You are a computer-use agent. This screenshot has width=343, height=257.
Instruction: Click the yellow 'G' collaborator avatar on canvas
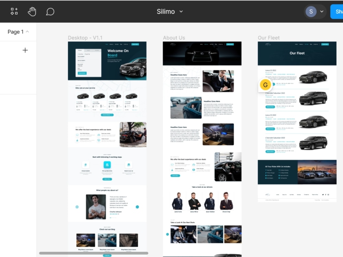[265, 84]
